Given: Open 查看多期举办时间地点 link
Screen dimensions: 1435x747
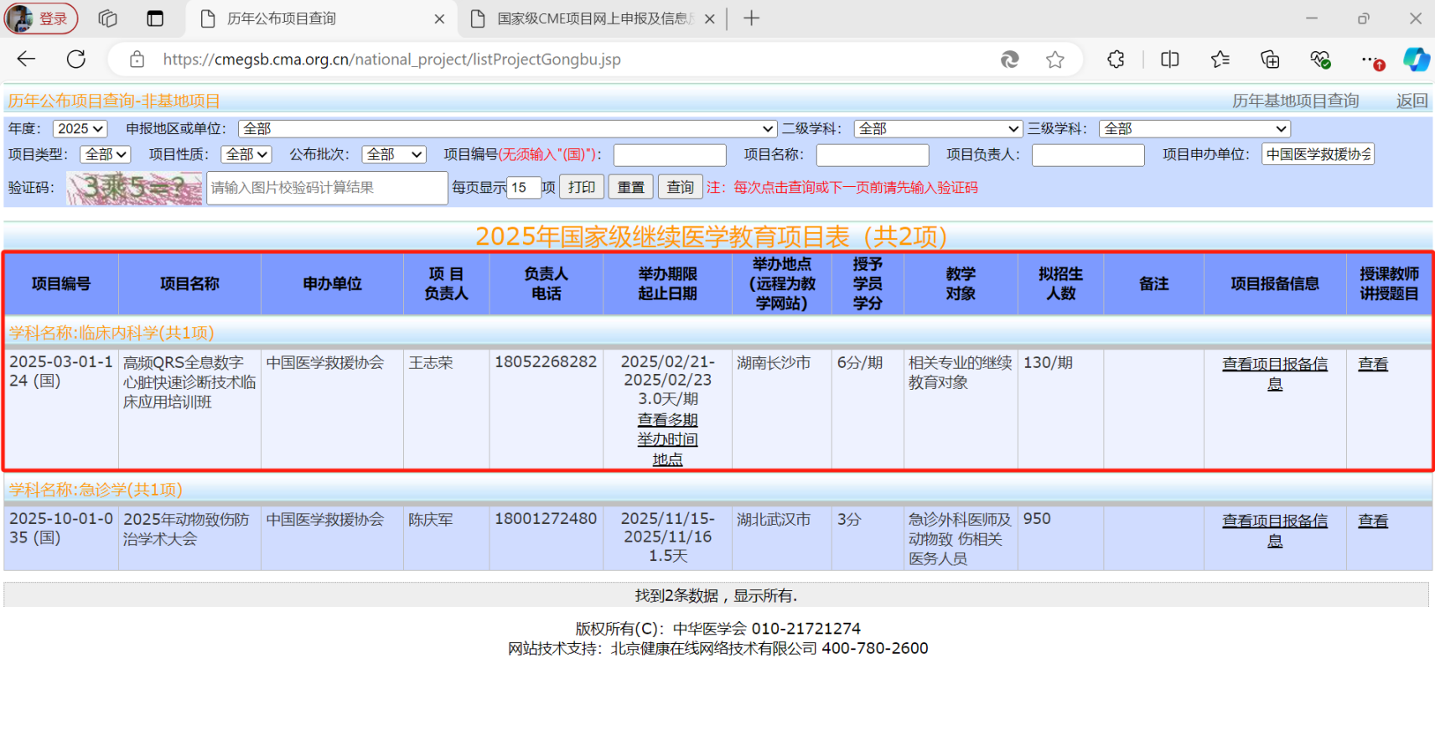Looking at the screenshot, I should click(667, 439).
